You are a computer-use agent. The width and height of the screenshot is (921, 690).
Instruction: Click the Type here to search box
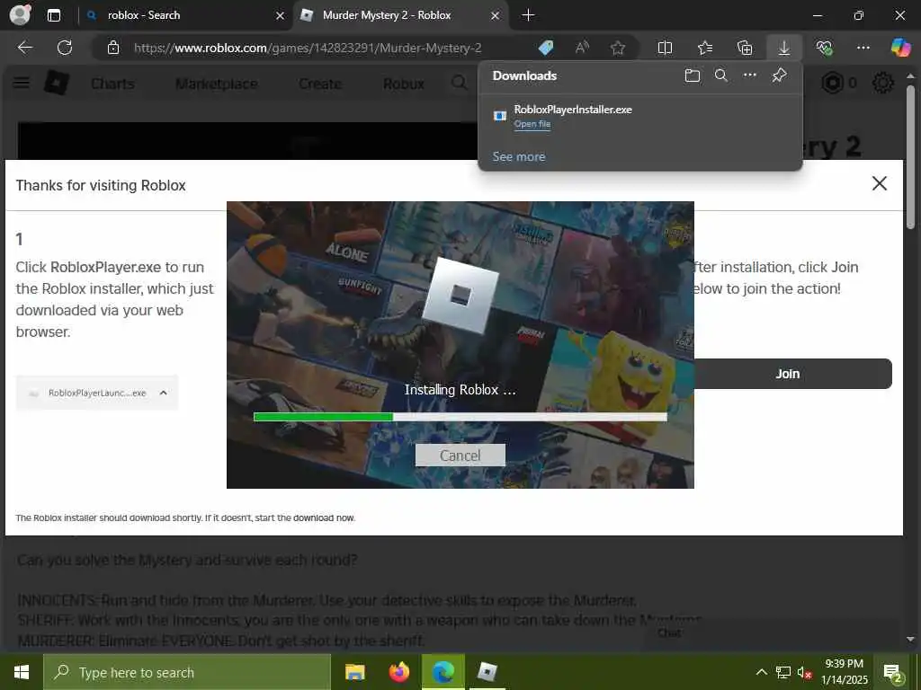[187, 672]
